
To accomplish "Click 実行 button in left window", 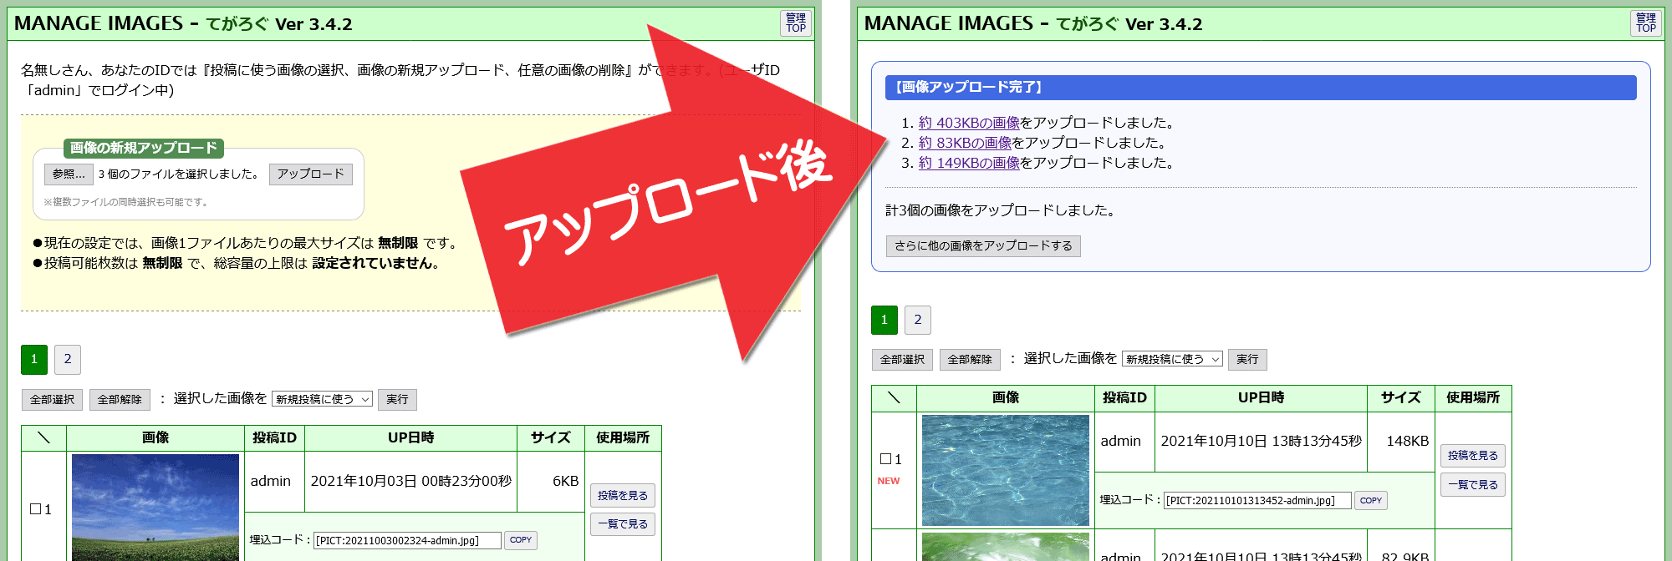I will coord(397,399).
